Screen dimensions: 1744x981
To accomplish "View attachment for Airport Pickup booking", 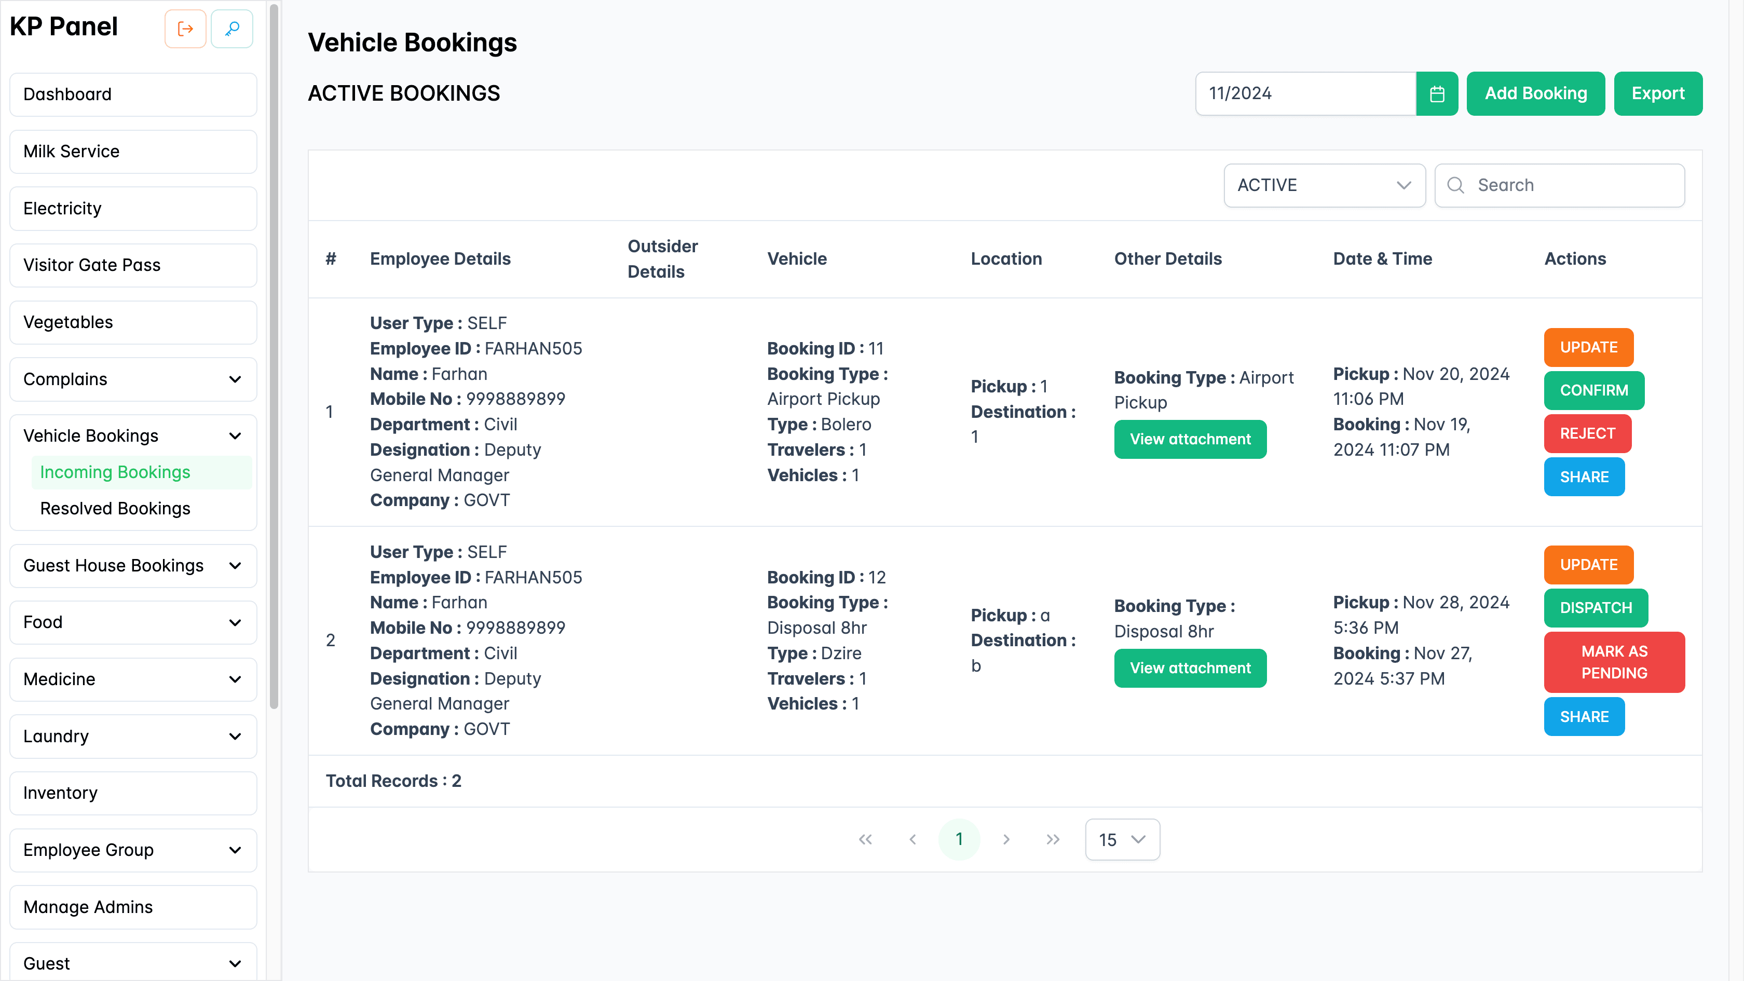I will [1190, 440].
